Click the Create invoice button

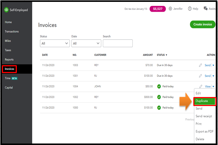pyautogui.click(x=203, y=24)
